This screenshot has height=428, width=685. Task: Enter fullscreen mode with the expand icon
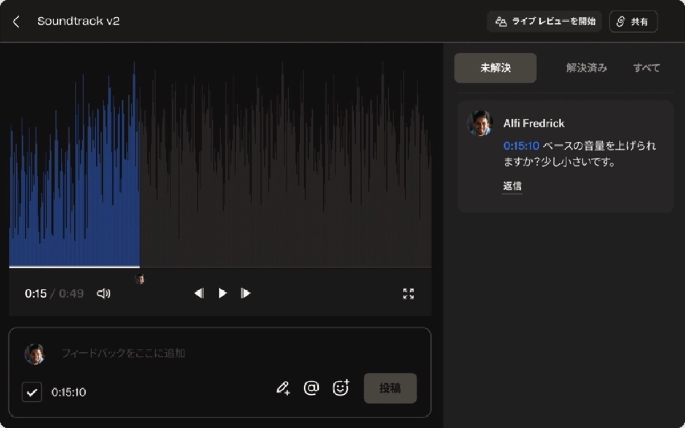(408, 294)
